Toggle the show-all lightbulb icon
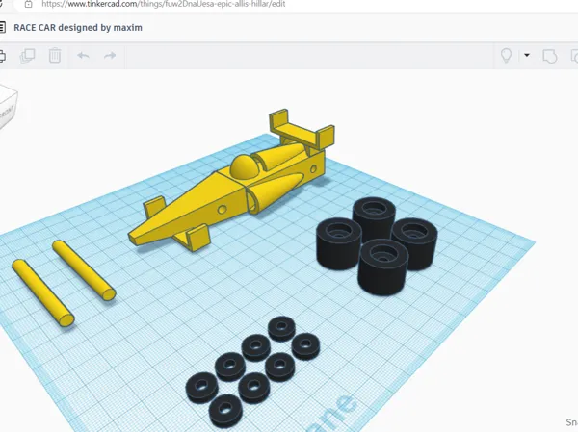 coord(506,56)
